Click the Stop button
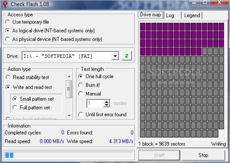This screenshot has height=163, width=230. (203, 155)
